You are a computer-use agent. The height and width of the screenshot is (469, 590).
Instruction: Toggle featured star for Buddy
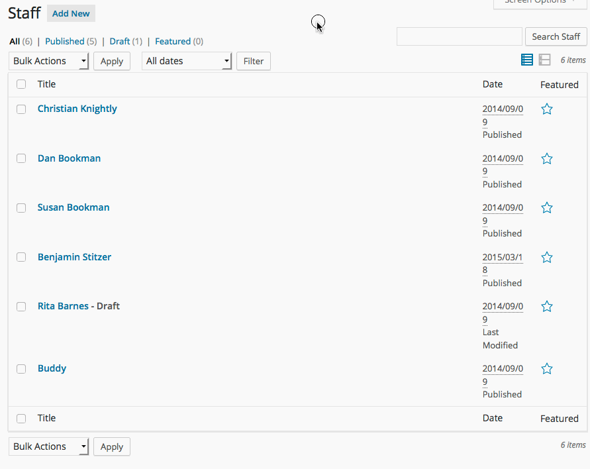[x=547, y=369]
